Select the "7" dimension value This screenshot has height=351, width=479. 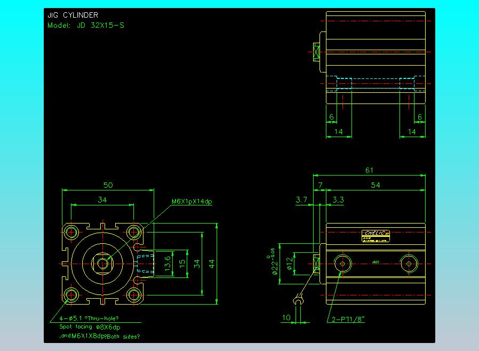click(x=320, y=185)
